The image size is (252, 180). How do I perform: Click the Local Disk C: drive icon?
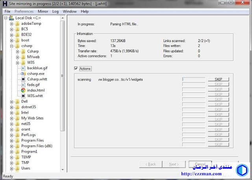11,18
